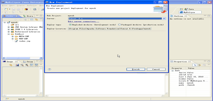The height and width of the screenshot is (101, 213).
Task: Expand Referenced Libraries node
Action: [x=9, y=32]
